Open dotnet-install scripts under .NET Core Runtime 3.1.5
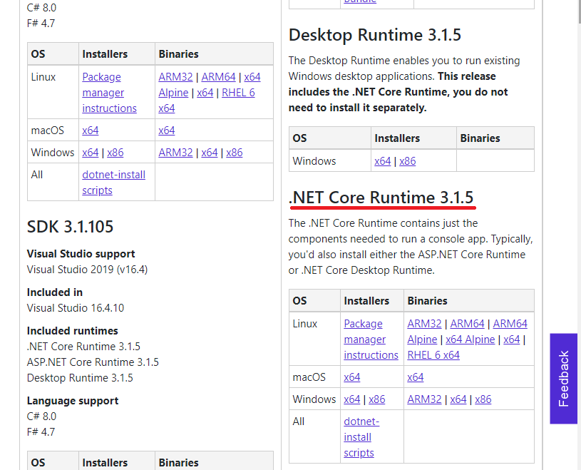Screen dimensions: 581x470 361,437
